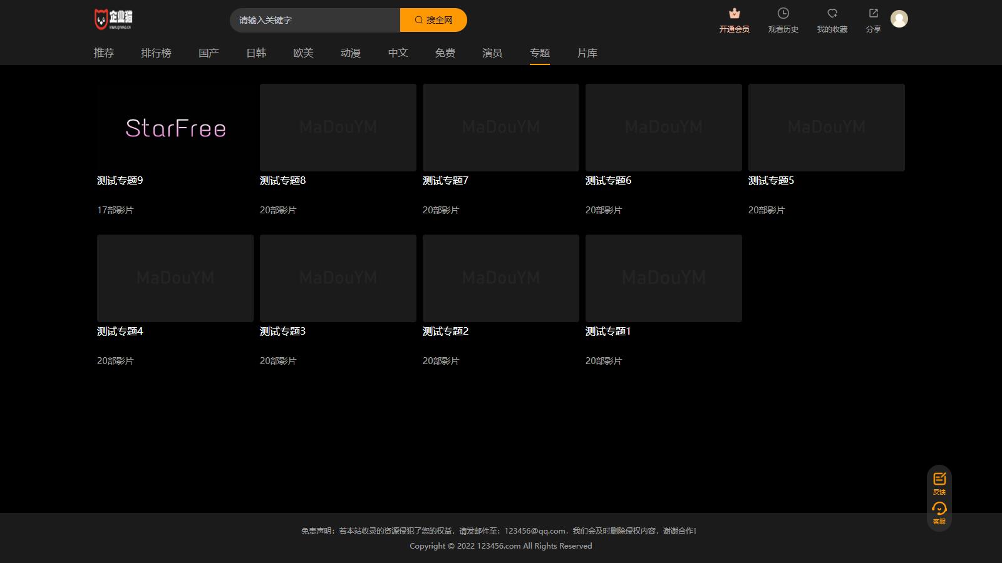Image resolution: width=1002 pixels, height=563 pixels.
Task: Select the 演员 navigation tab
Action: [492, 53]
